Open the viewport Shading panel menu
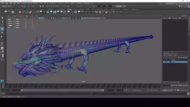The height and width of the screenshot is (107, 190). [x=15, y=16]
